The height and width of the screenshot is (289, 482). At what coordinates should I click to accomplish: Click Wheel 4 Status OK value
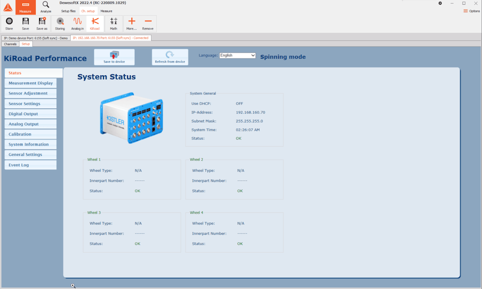tap(240, 244)
